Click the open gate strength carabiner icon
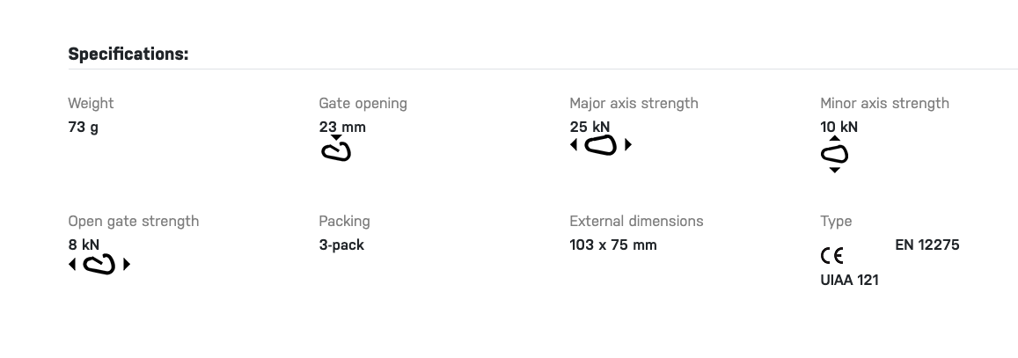 99,264
